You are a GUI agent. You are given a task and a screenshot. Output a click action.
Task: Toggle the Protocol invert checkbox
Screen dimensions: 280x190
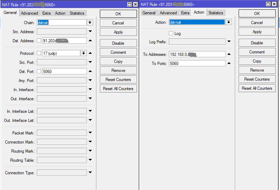pos(39,53)
